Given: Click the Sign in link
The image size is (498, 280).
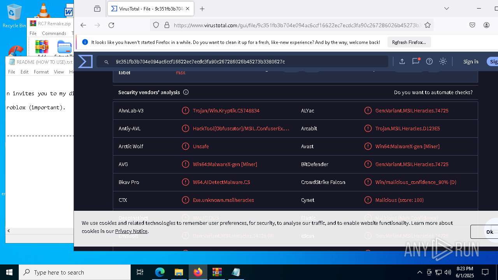Looking at the screenshot, I should pyautogui.click(x=471, y=61).
